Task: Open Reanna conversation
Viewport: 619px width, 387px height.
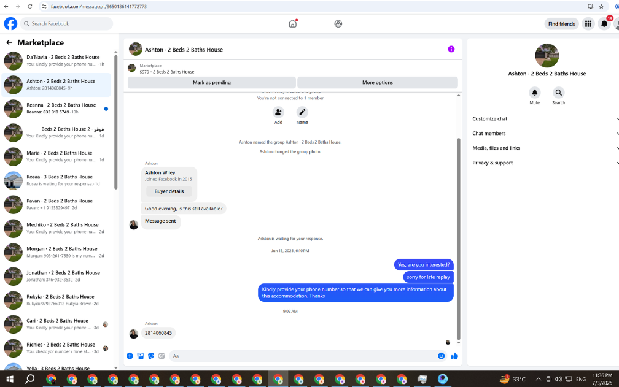Action: pos(56,109)
